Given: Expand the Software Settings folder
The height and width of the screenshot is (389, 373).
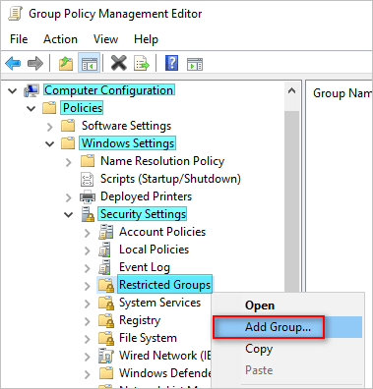Looking at the screenshot, I should [49, 127].
